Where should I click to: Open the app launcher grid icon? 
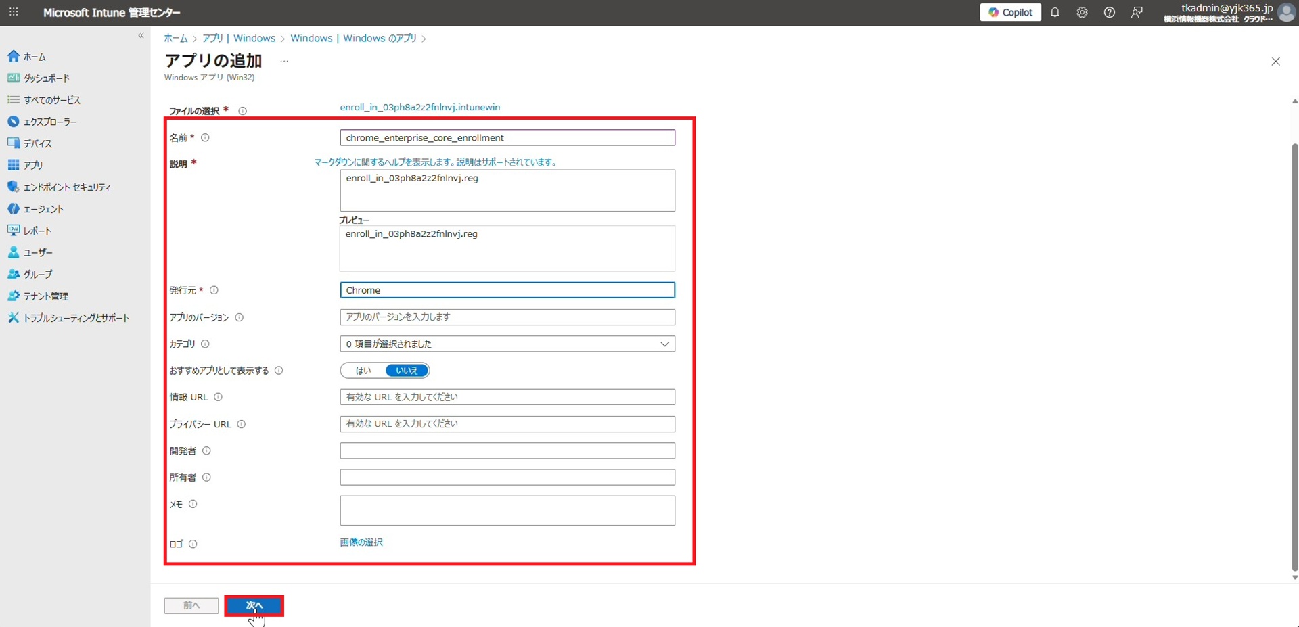(14, 12)
